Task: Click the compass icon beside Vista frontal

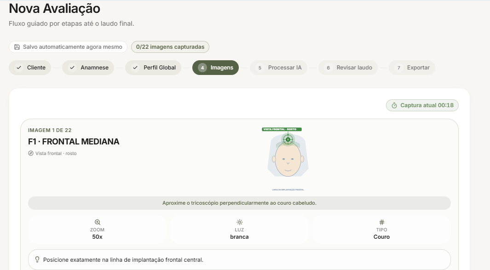Action: pyautogui.click(x=31, y=153)
